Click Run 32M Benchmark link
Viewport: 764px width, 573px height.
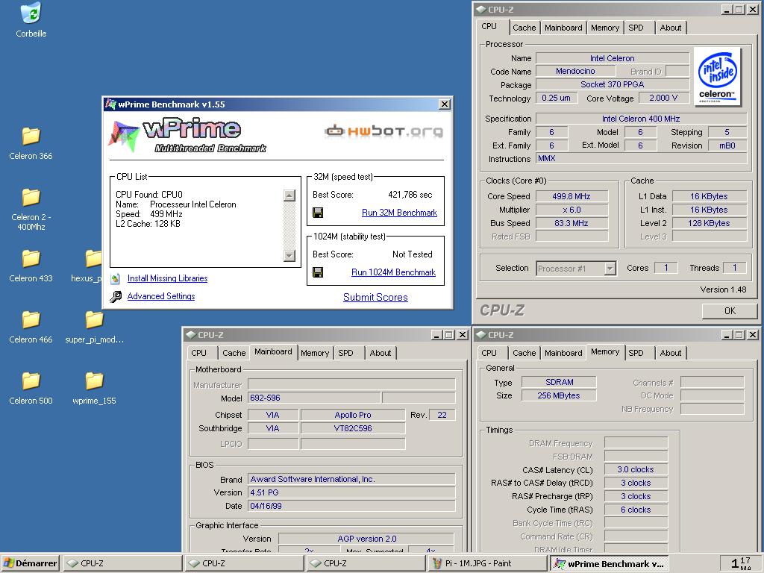click(x=400, y=213)
